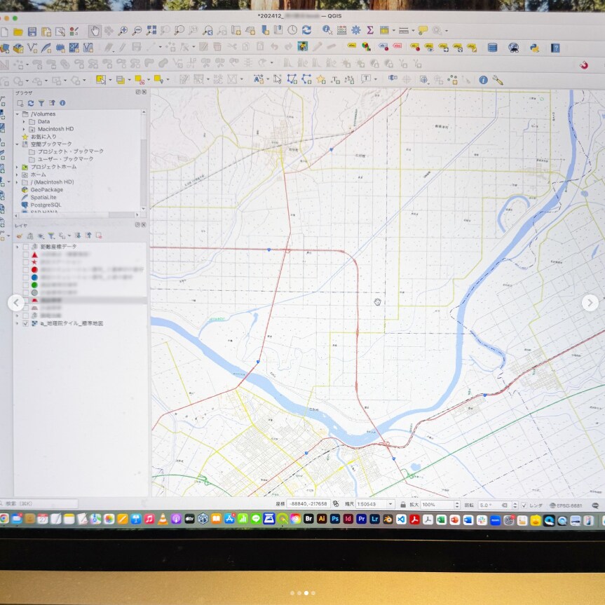The width and height of the screenshot is (605, 605).
Task: Collapse the 空間ブックマーク node
Action: [x=17, y=144]
